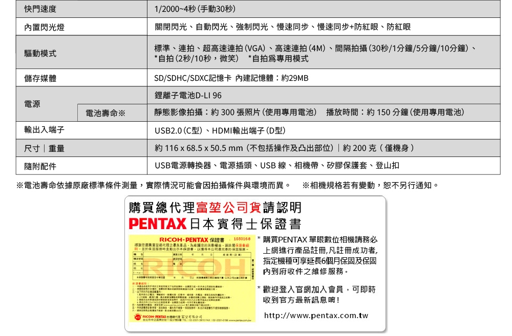Click the 儲存媒體 row label
Screen dimensions: 512x336
click(x=40, y=79)
